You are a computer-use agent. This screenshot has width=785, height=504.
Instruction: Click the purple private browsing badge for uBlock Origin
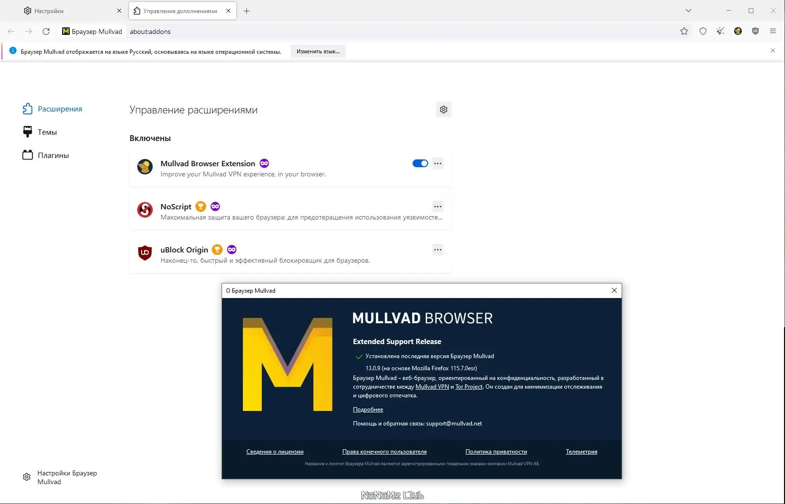click(232, 250)
